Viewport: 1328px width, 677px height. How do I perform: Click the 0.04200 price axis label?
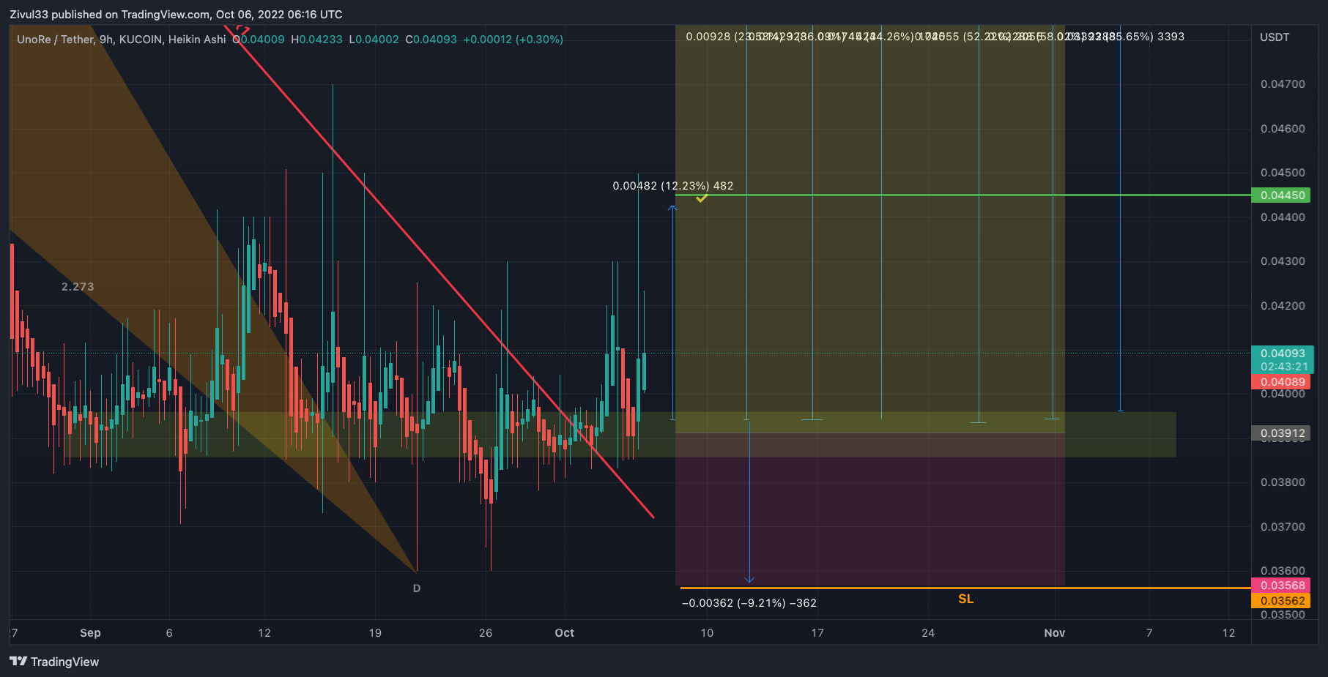pos(1283,306)
